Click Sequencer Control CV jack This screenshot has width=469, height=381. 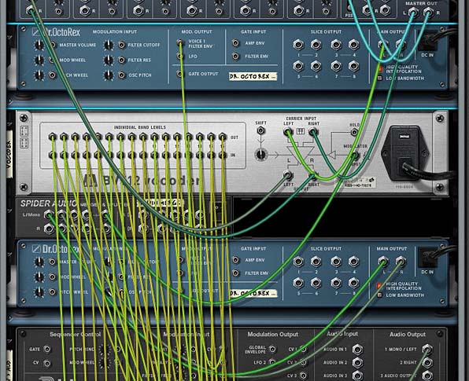click(47, 363)
